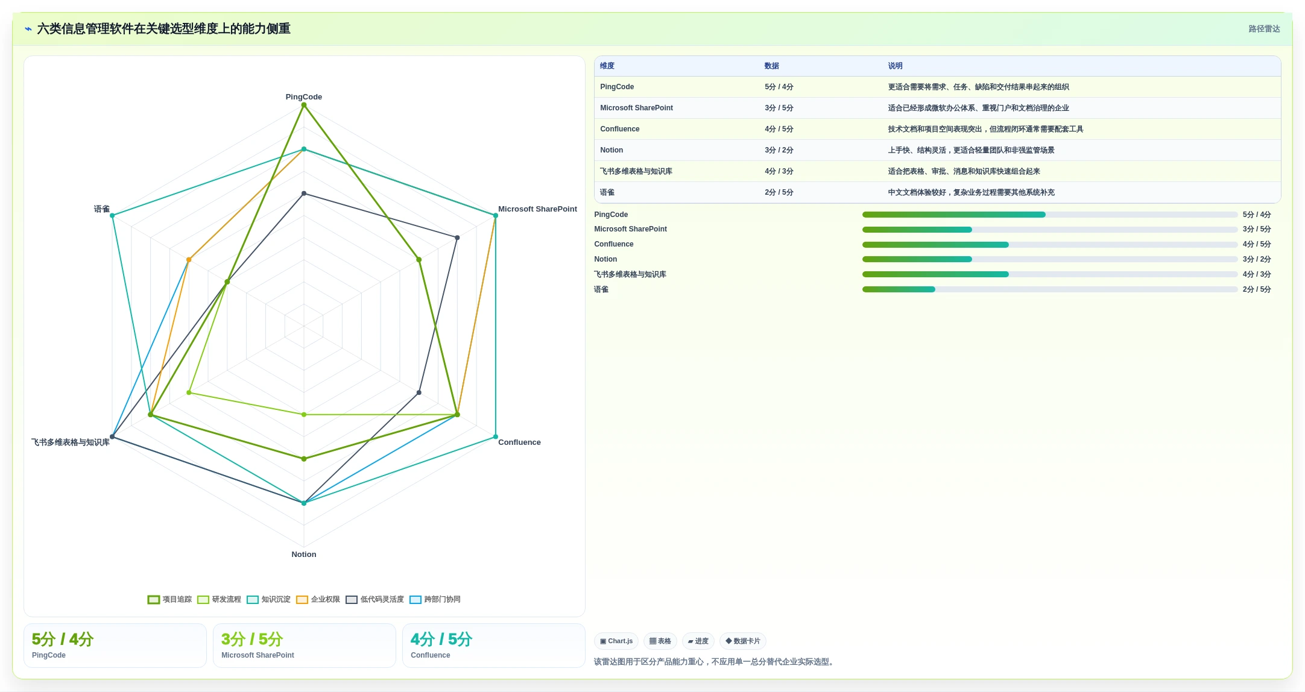Click the Notion description about 上手快、结构灵活
1305x692 pixels.
[x=971, y=151]
